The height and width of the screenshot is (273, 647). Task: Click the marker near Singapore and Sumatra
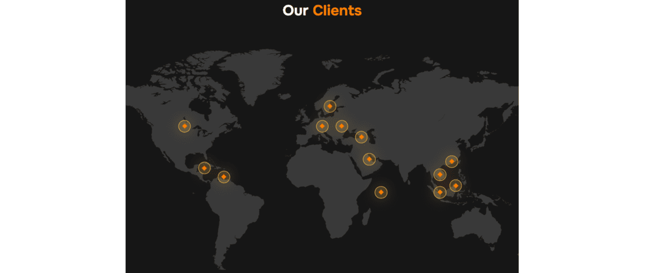click(440, 192)
